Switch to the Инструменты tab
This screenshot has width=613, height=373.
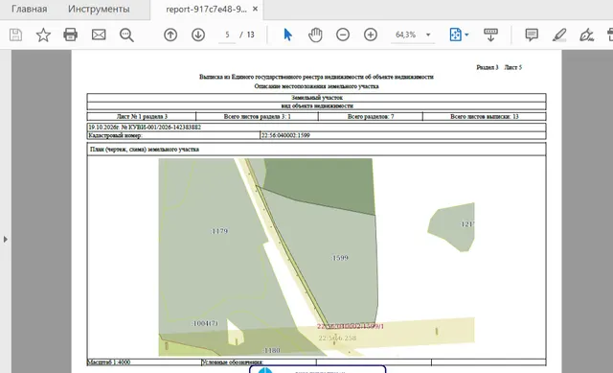[x=99, y=9]
